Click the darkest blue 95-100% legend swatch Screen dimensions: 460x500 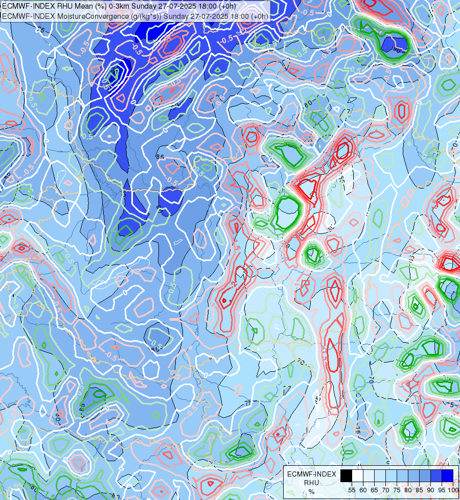[x=448, y=476]
